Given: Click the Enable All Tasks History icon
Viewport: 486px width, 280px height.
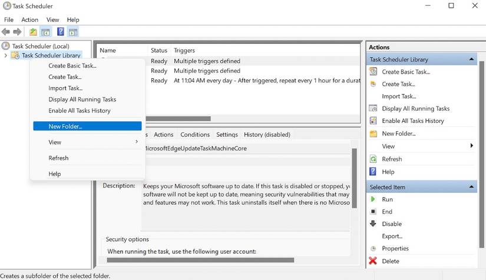Looking at the screenshot, I should [373, 121].
